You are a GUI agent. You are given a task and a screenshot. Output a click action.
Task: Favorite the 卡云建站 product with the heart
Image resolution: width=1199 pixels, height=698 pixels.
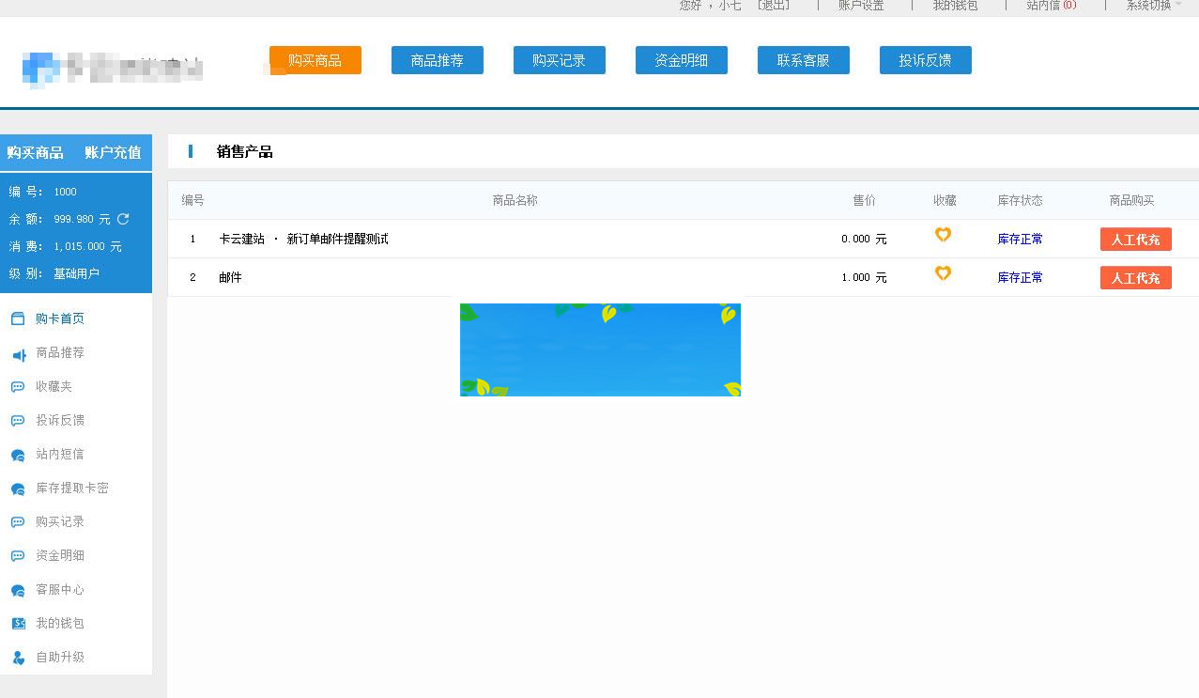click(943, 235)
